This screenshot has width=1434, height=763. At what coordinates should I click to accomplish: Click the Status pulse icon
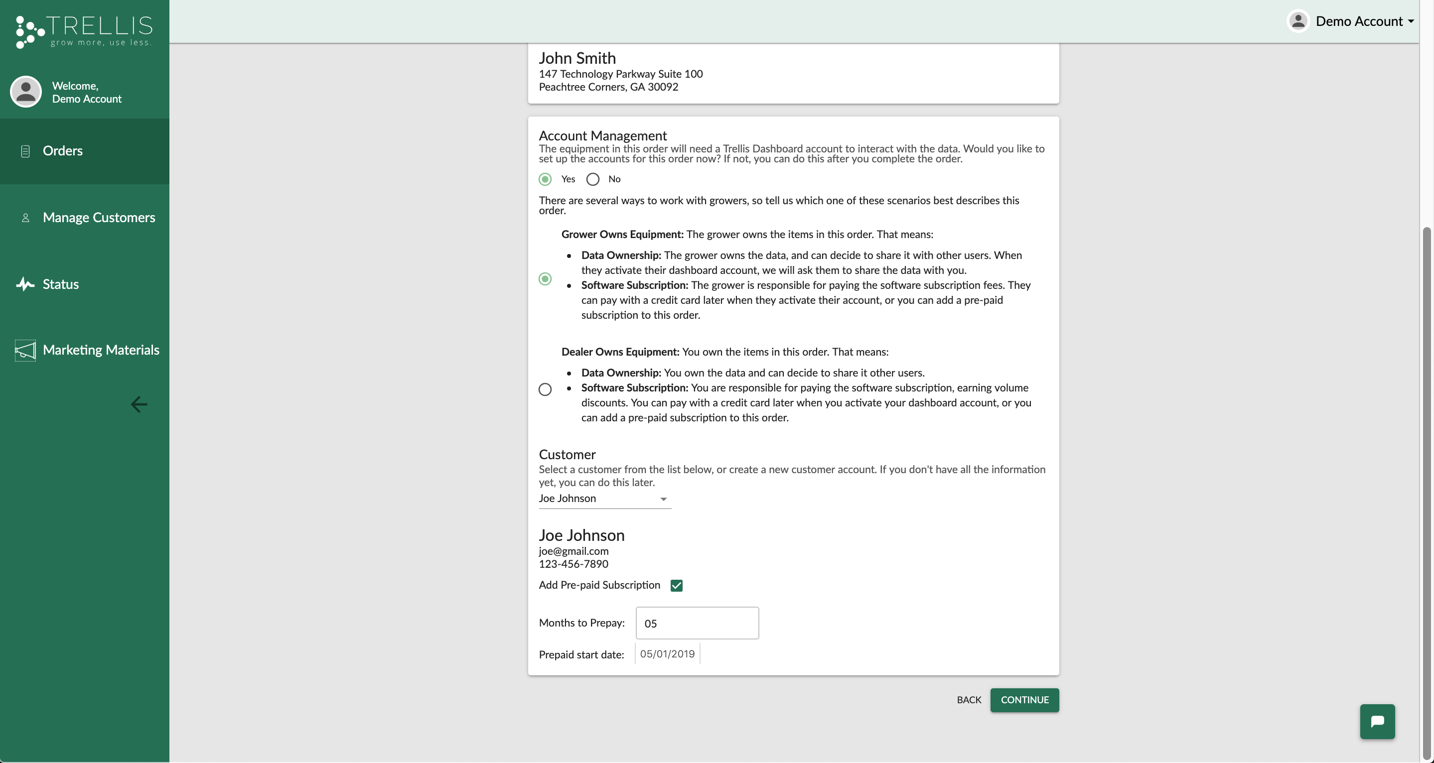tap(25, 284)
